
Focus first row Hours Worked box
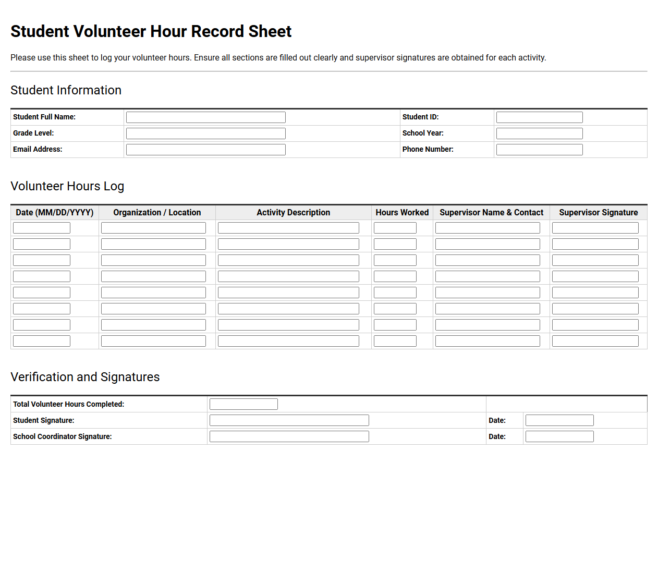[395, 228]
